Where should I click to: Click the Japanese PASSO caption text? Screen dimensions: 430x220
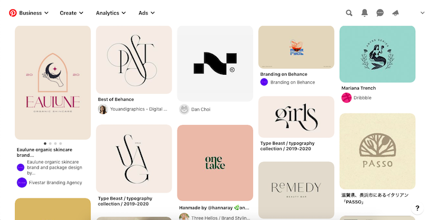(x=375, y=198)
